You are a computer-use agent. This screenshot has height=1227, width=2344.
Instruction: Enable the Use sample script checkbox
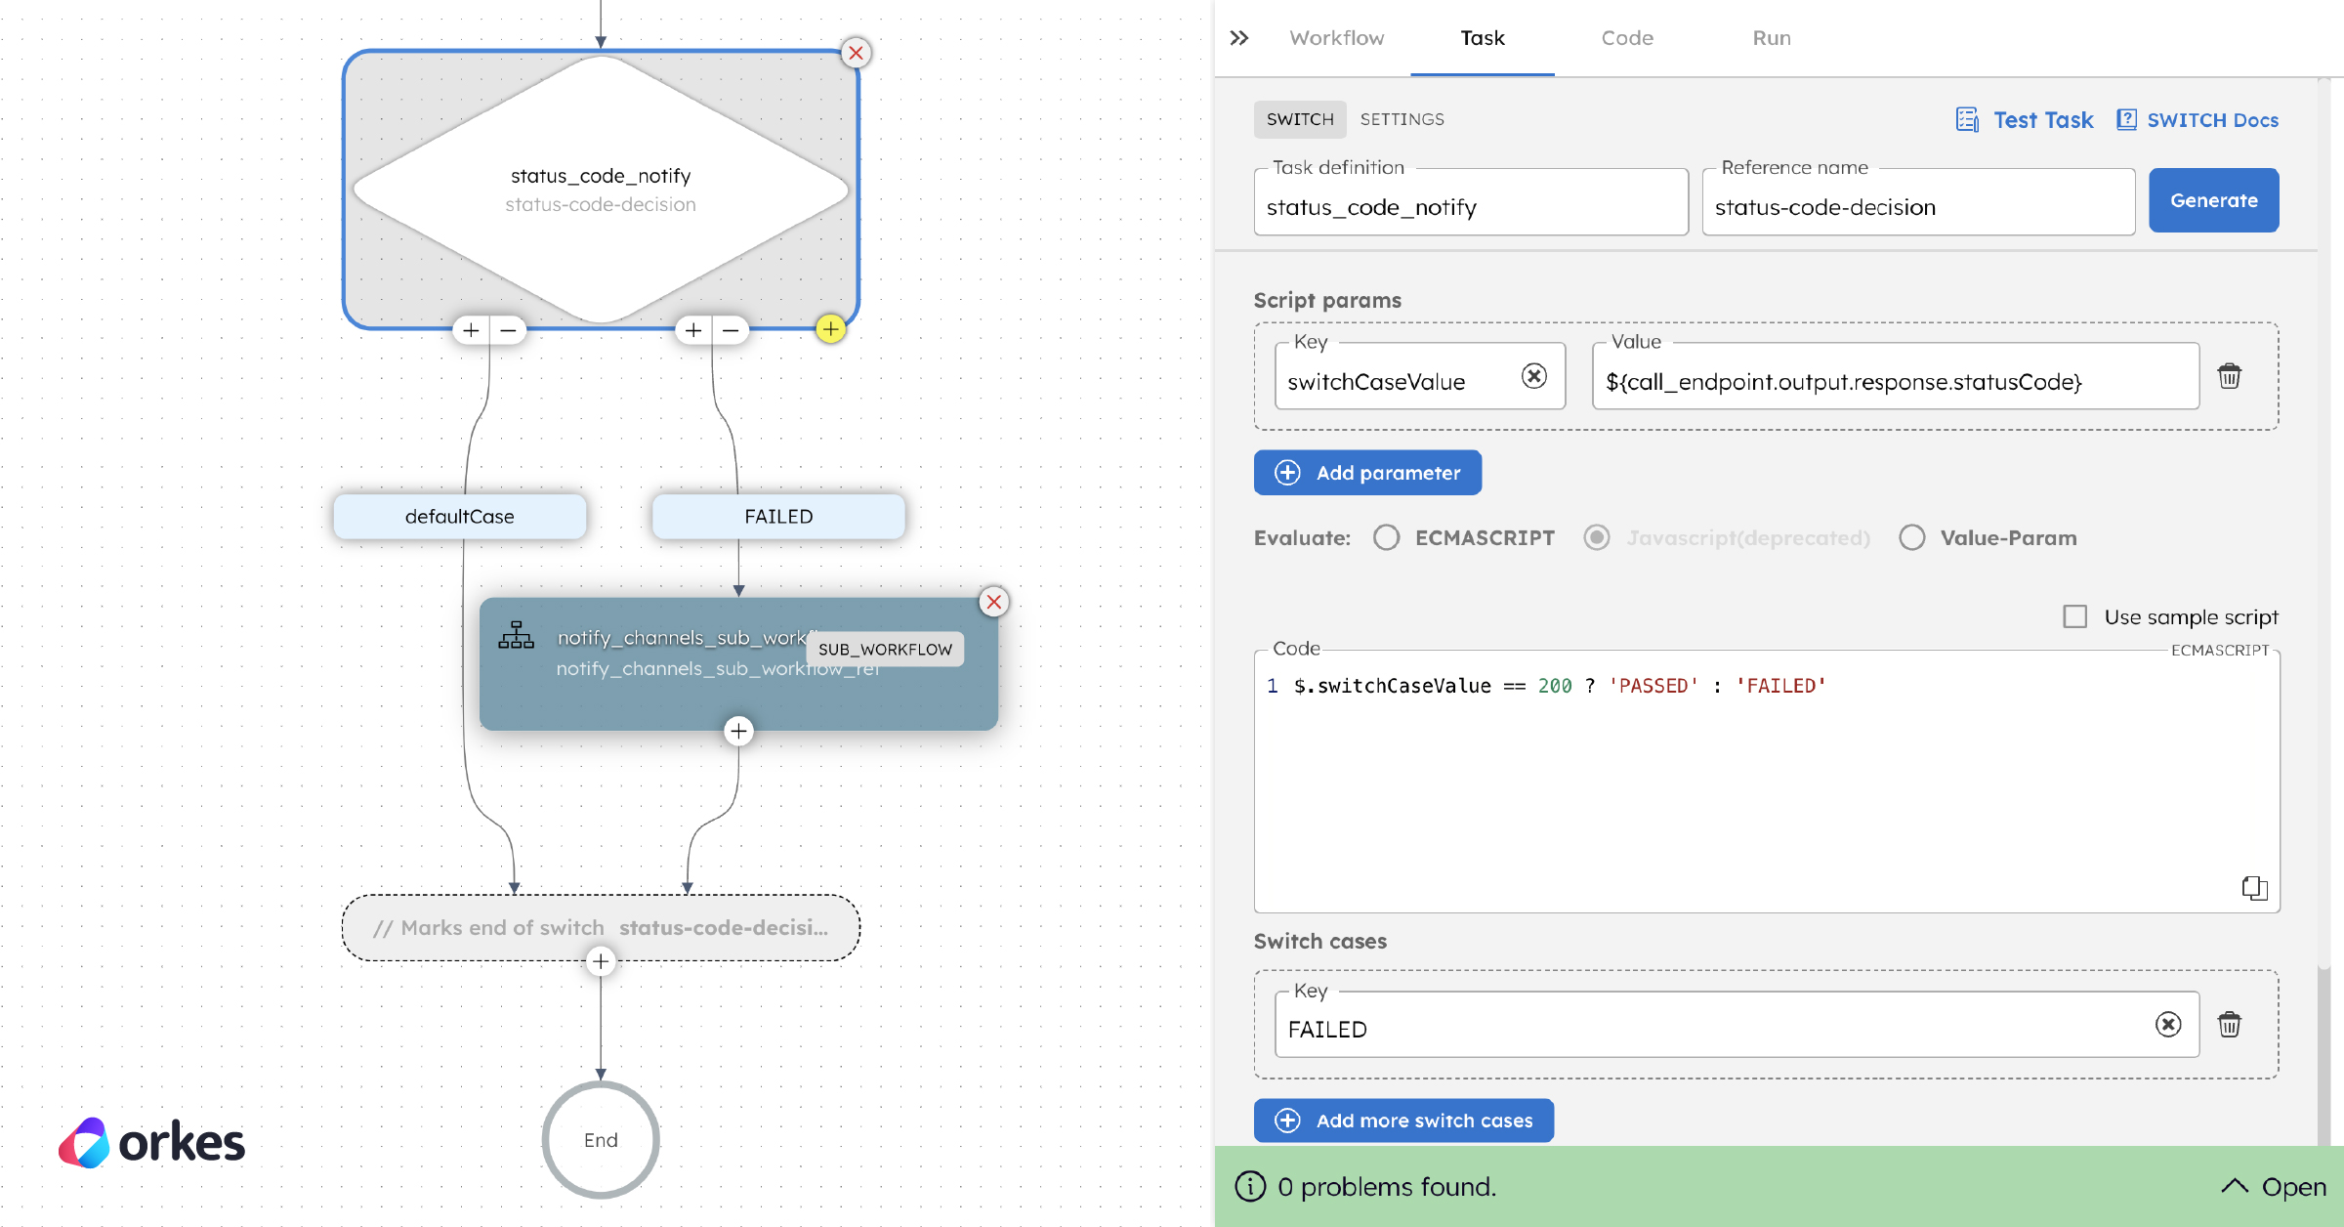(2074, 615)
